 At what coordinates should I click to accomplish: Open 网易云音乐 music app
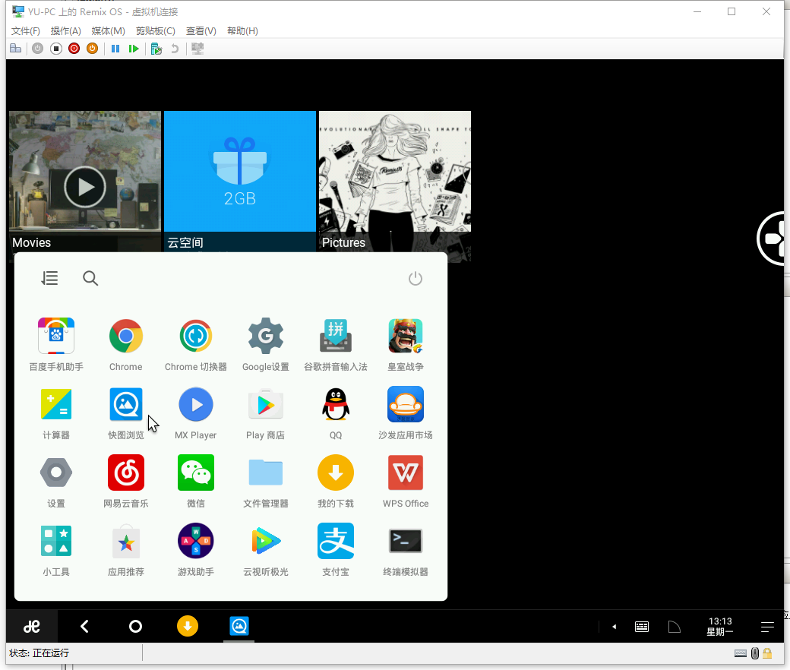(x=125, y=473)
